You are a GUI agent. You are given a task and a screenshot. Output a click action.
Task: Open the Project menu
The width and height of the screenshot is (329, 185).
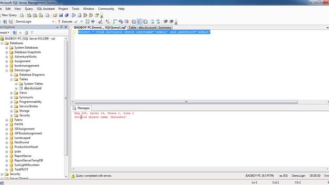[x=63, y=9]
